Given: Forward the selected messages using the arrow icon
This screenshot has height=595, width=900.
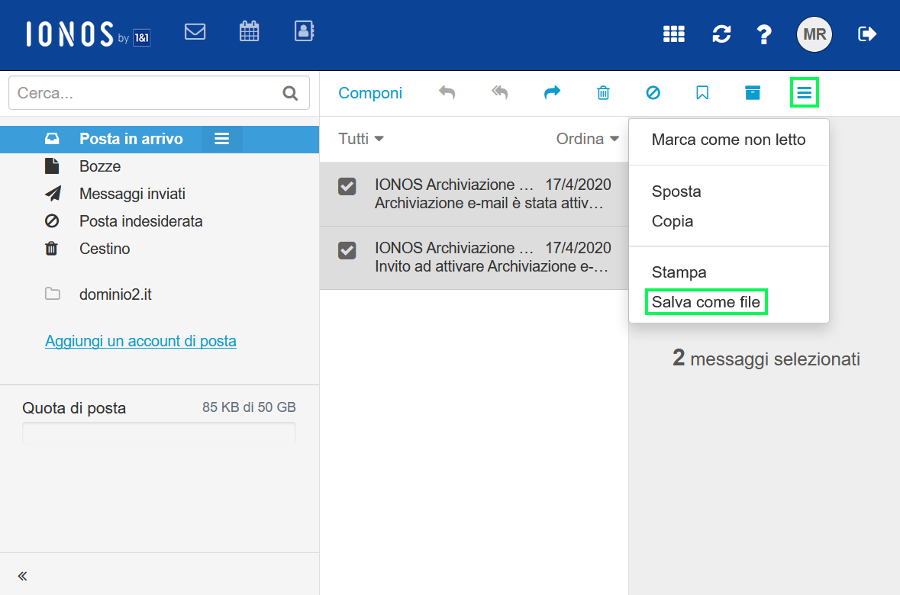Looking at the screenshot, I should tap(552, 93).
